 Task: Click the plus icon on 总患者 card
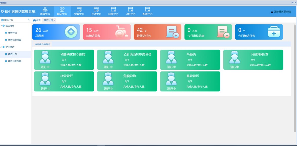coord(71,32)
